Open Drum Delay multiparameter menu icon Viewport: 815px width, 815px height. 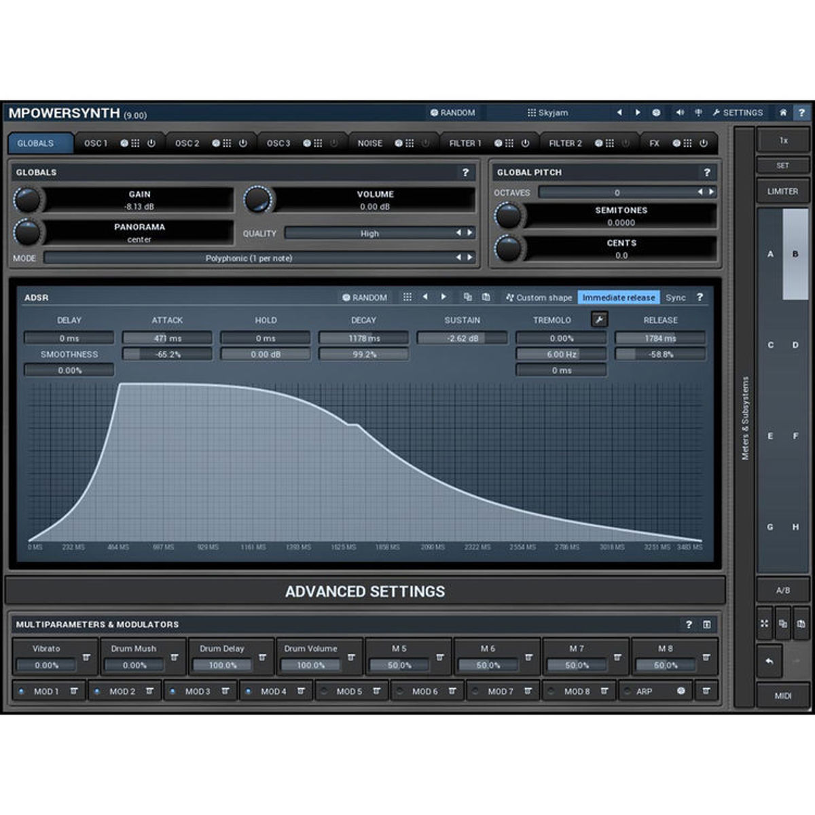click(x=262, y=657)
